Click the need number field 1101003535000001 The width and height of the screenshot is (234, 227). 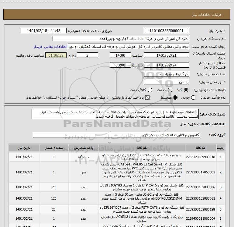(167, 31)
